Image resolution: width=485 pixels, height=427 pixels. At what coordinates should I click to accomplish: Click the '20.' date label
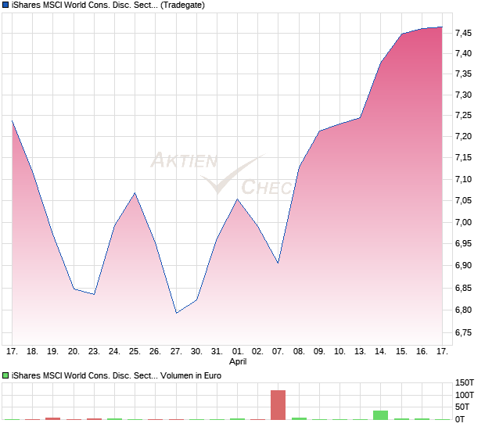[74, 351]
